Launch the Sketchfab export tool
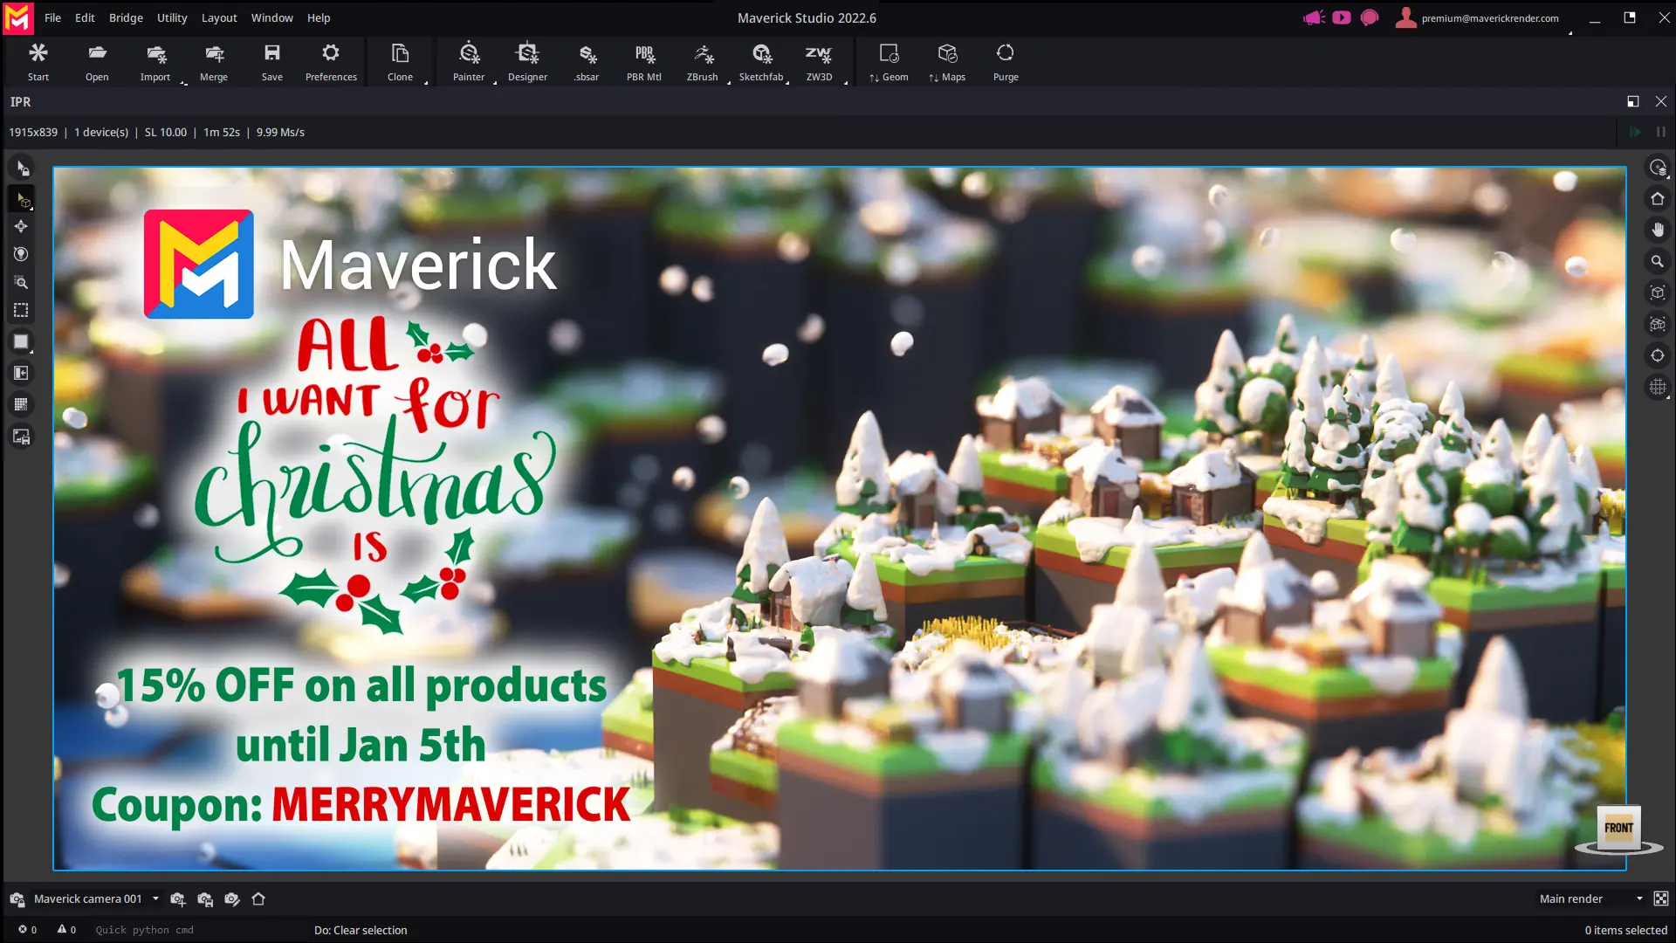The width and height of the screenshot is (1676, 943). click(760, 61)
